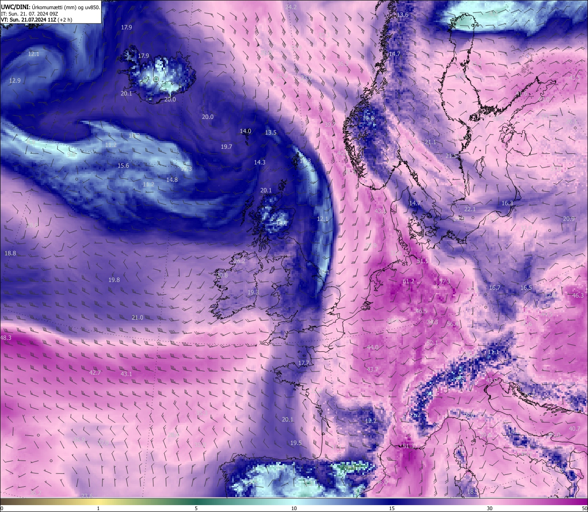Click the 14.8 value on the map
Viewport: 588px width, 512px height.
(x=172, y=180)
